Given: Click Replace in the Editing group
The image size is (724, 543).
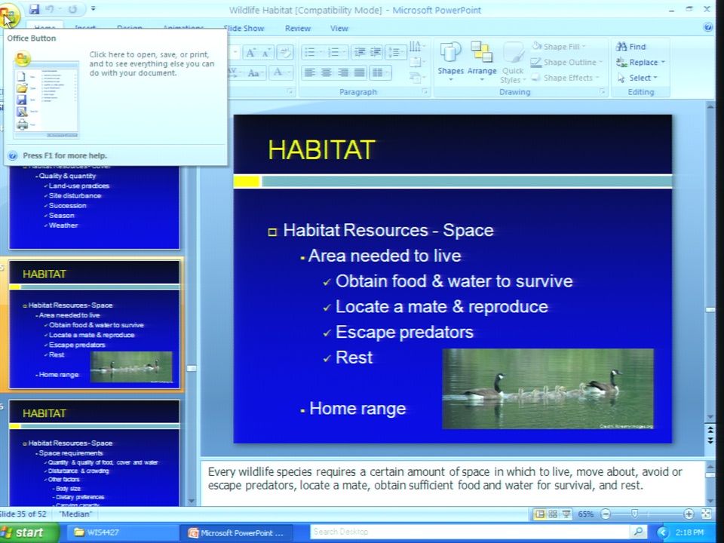Looking at the screenshot, I should click(x=641, y=62).
